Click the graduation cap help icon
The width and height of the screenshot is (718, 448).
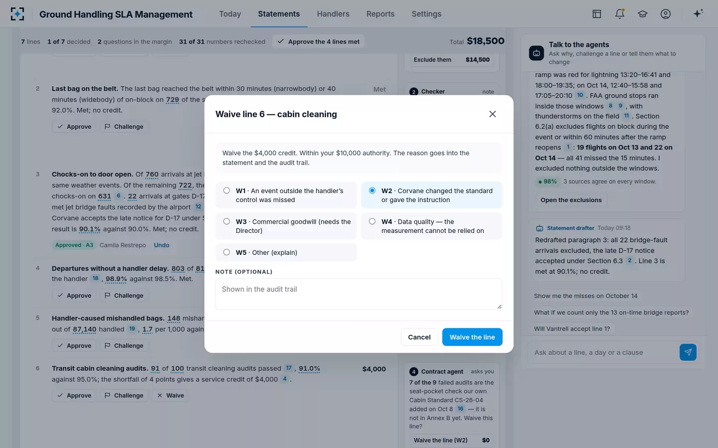coord(643,14)
